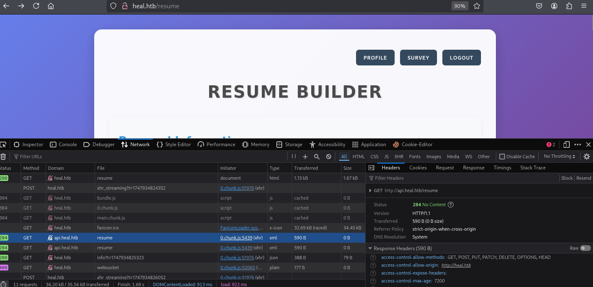
Task: Switch to the Response details tab
Action: pos(473,168)
